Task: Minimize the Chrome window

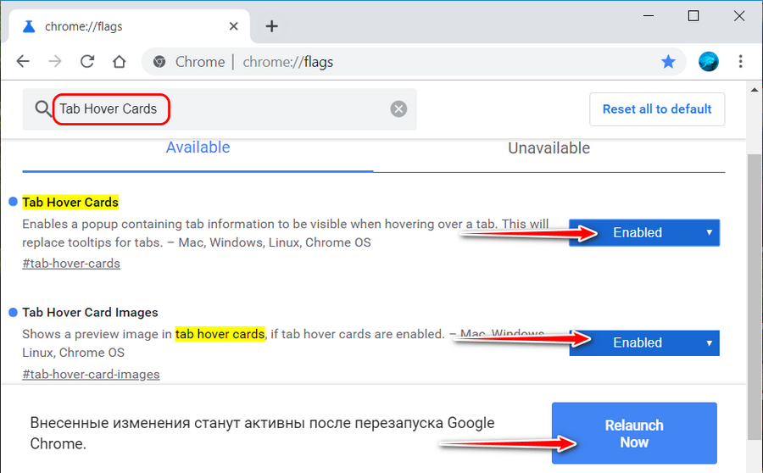Action: [x=649, y=16]
